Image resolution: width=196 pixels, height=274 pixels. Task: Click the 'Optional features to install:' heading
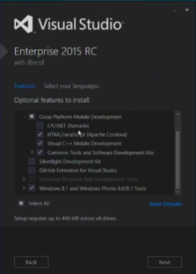pos(52,100)
